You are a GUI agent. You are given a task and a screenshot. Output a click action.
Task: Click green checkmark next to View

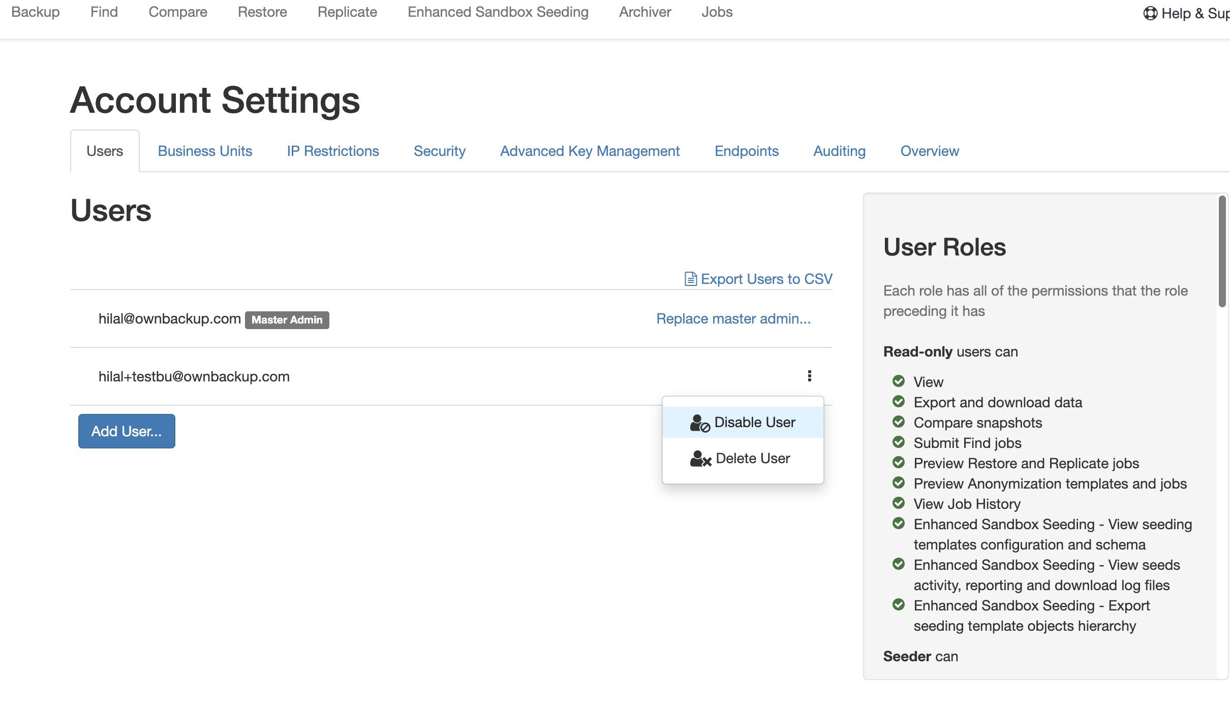click(899, 381)
